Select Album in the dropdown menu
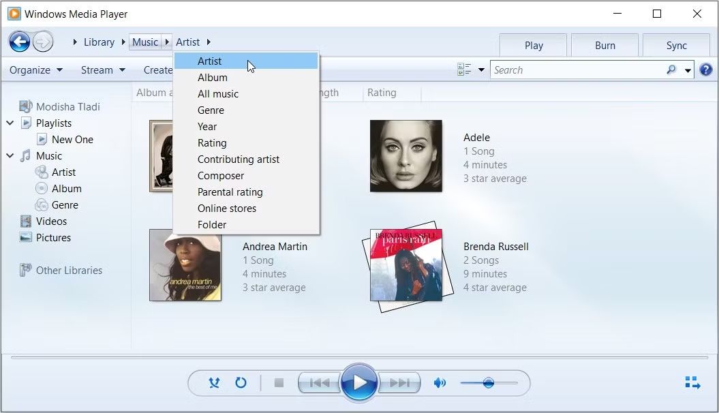 pos(246,78)
